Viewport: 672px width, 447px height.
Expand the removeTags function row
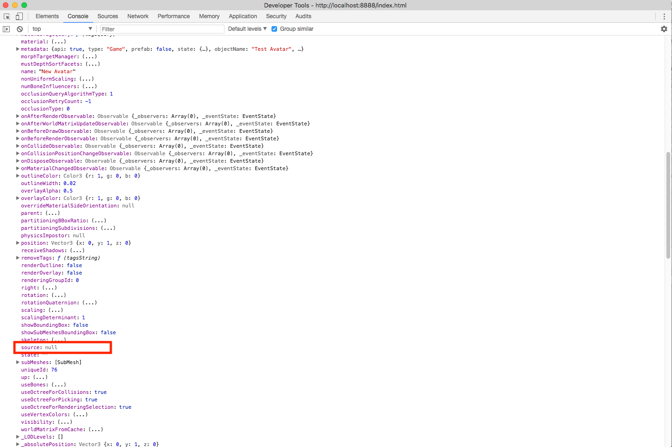(18, 258)
